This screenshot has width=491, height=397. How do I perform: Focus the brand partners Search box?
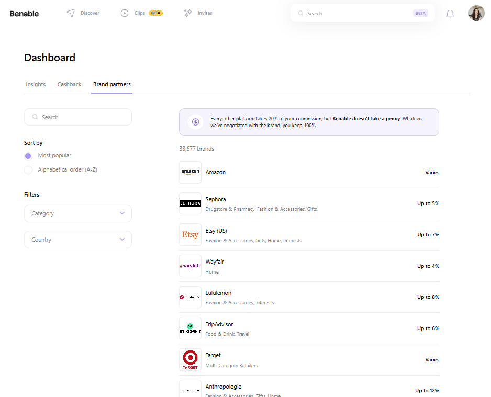pos(78,117)
